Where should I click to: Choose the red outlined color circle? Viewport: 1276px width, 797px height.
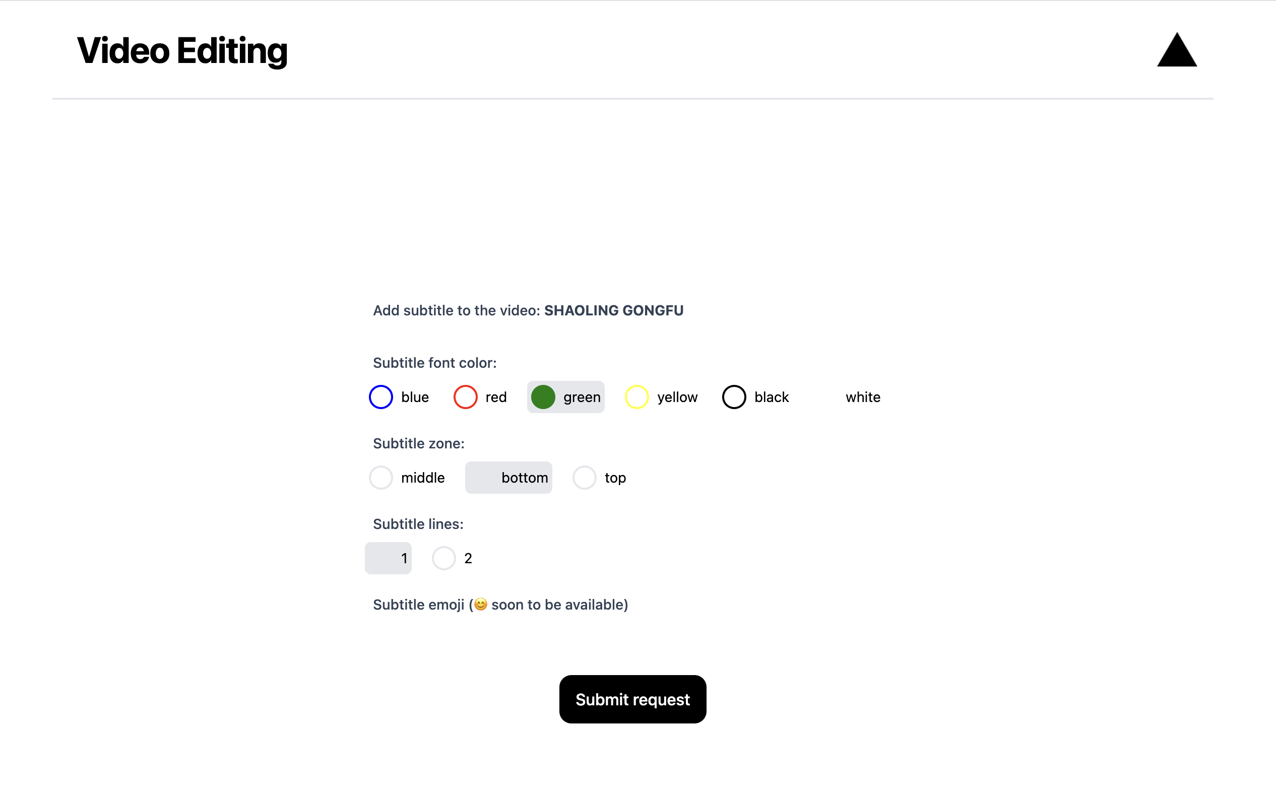tap(465, 397)
